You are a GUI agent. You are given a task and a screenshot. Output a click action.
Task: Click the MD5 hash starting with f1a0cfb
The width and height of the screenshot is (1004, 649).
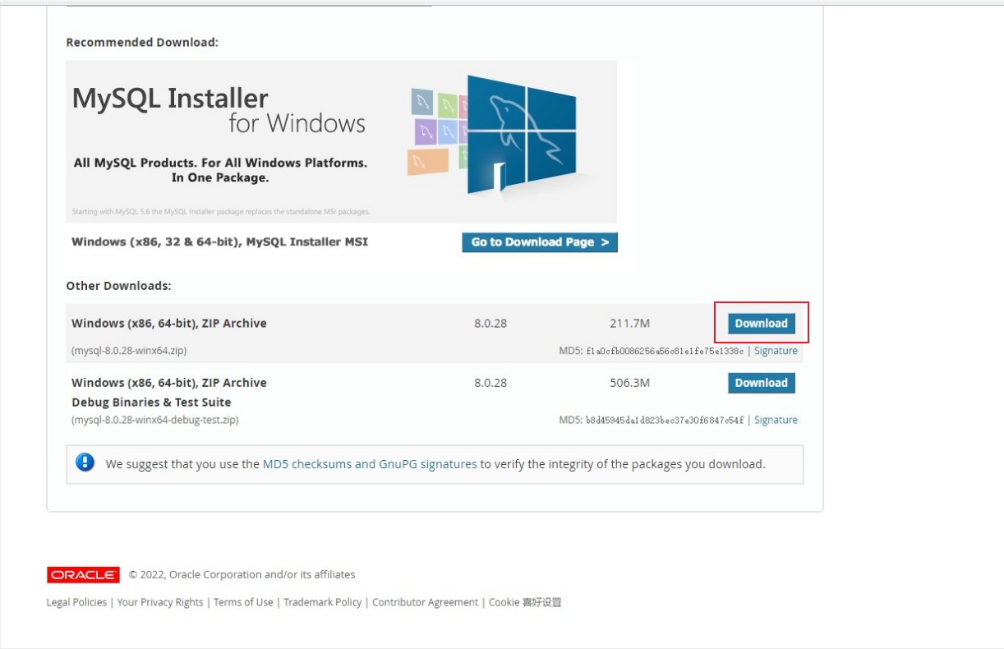(664, 351)
